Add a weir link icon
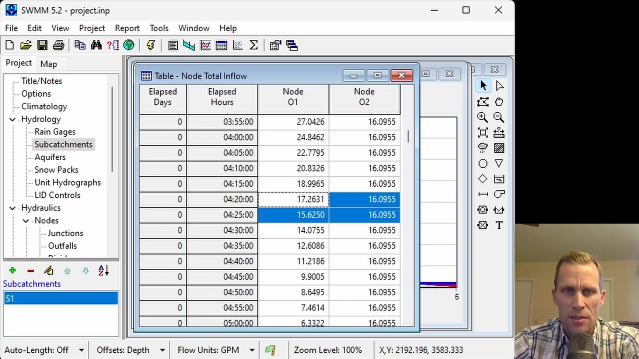The height and width of the screenshot is (359, 639). pos(499,210)
